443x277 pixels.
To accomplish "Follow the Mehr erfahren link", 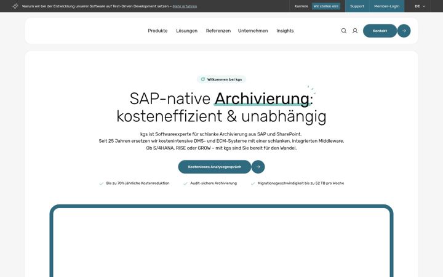I will (185, 6).
